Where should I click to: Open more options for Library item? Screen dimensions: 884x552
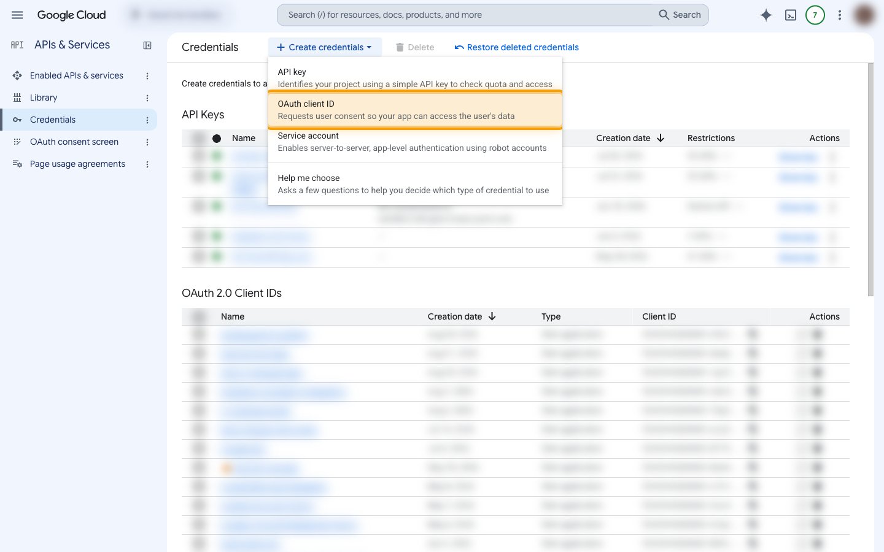(x=147, y=98)
